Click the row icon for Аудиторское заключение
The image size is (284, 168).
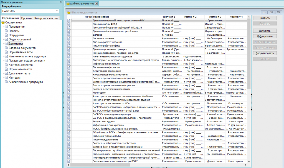[x=69, y=71]
